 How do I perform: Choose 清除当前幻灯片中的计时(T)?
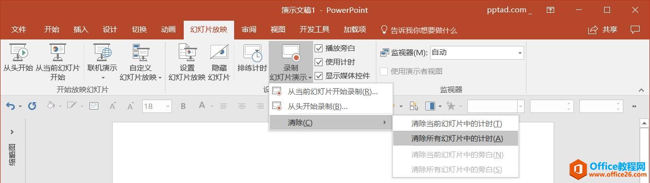pos(455,123)
